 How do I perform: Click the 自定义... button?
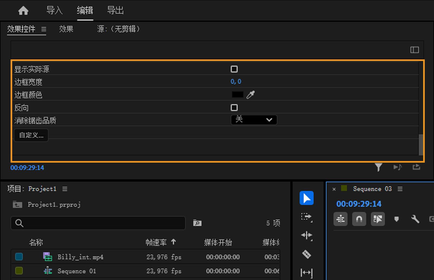[x=31, y=135]
